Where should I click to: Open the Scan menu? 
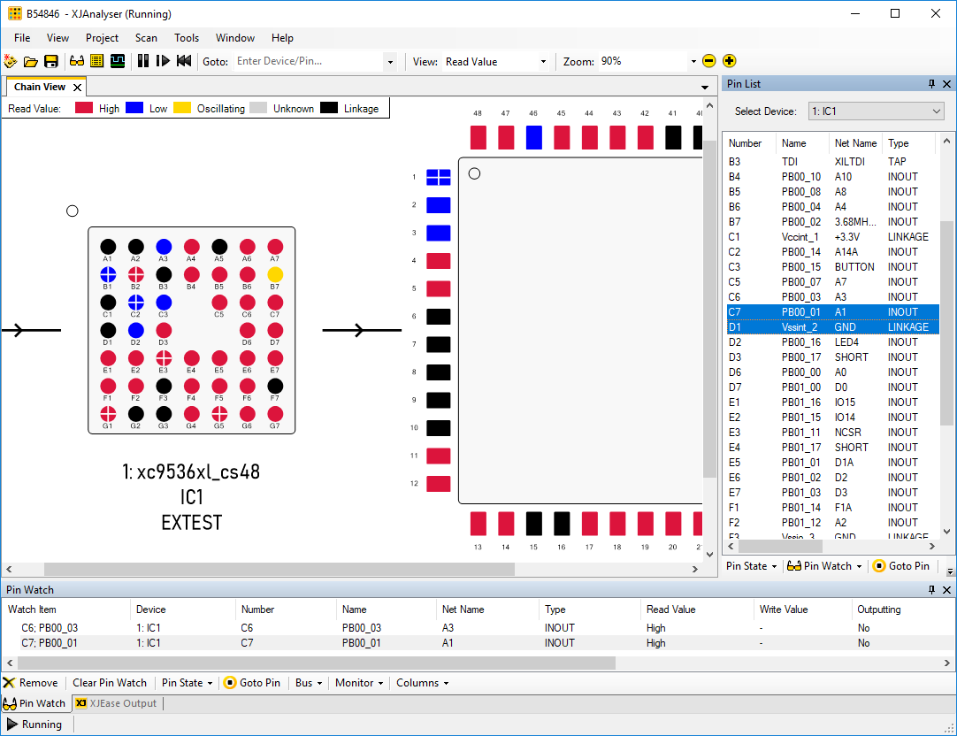146,38
